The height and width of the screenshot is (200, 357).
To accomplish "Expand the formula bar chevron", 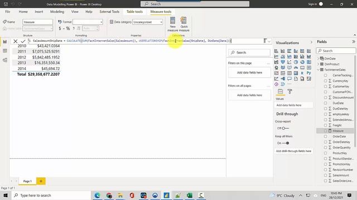I will click(269, 41).
